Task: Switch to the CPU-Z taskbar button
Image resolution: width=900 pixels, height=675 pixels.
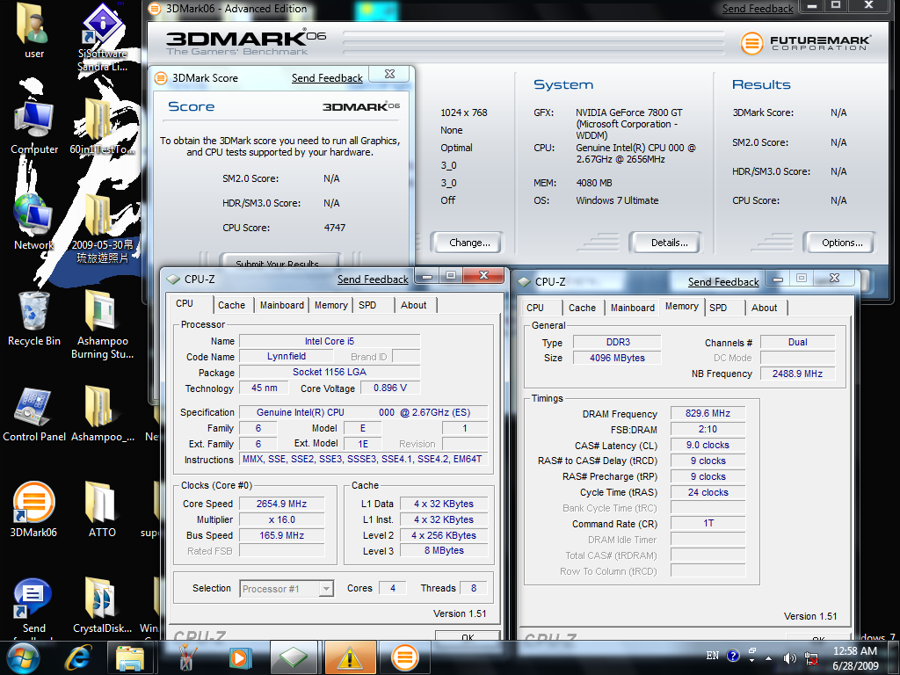Action: (294, 657)
